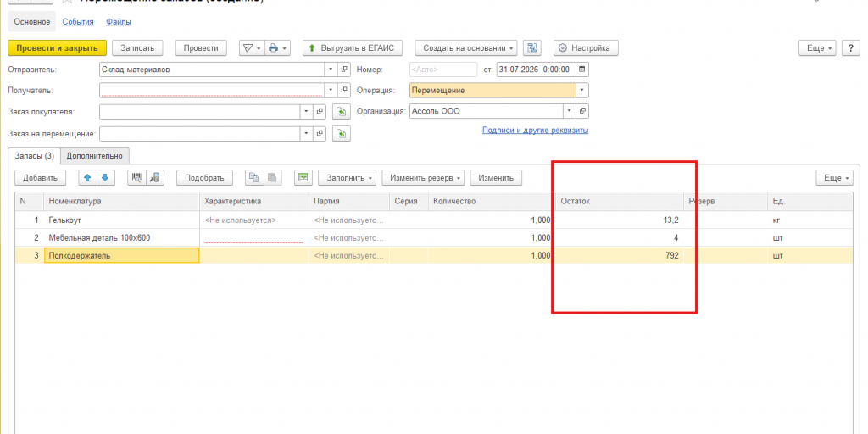Select Полкодержатель cell
The width and height of the screenshot is (868, 434).
(122, 255)
